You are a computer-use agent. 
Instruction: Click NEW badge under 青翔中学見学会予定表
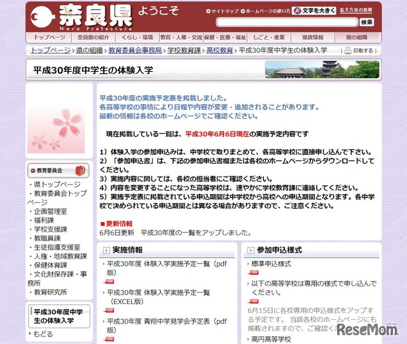coord(109,339)
